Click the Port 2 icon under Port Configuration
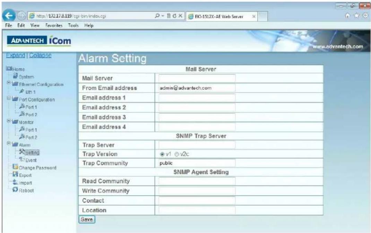Screen dimensions: 371x233 coord(22,114)
